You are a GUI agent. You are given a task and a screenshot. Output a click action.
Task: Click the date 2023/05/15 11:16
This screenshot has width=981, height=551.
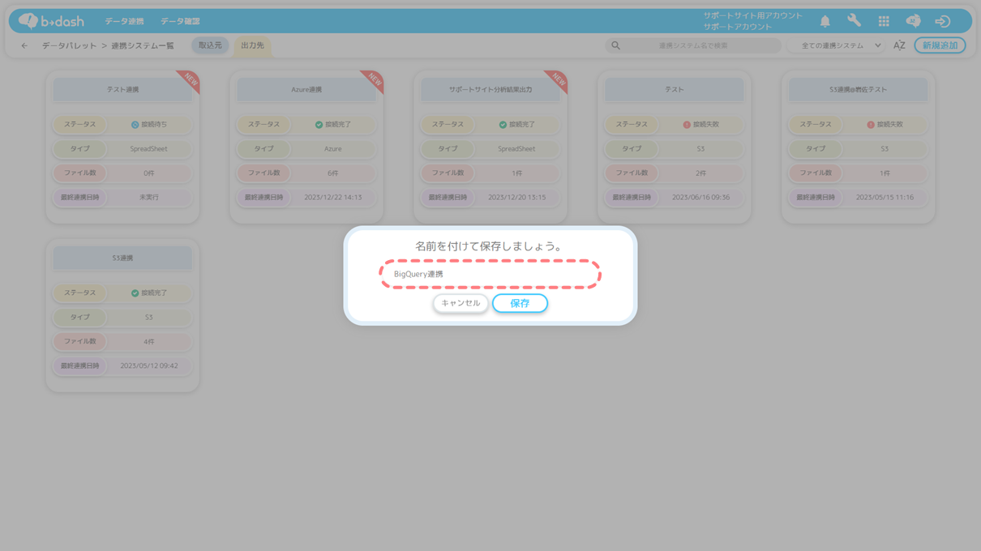tap(885, 197)
